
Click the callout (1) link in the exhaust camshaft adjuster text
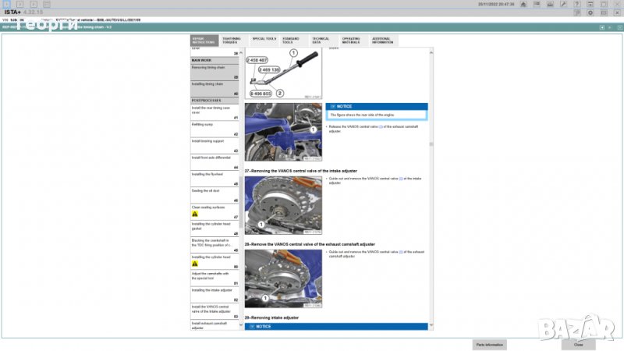[401, 252]
